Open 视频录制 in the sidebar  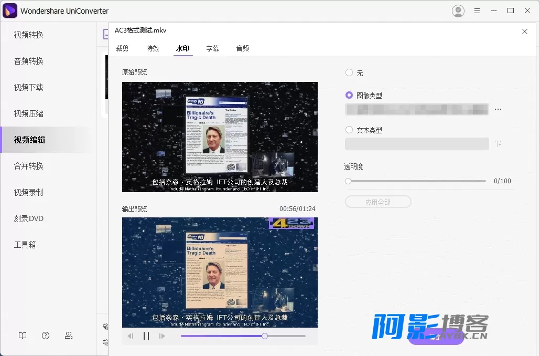29,192
